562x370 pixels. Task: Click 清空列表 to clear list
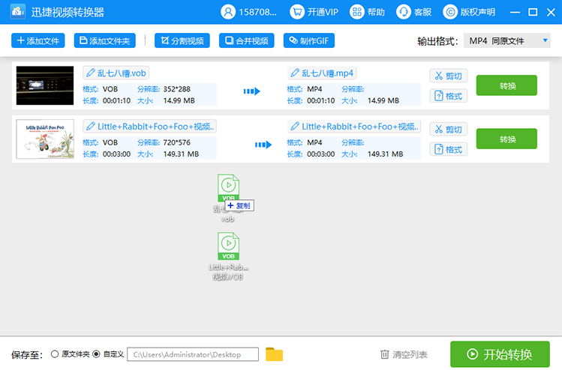click(x=404, y=354)
